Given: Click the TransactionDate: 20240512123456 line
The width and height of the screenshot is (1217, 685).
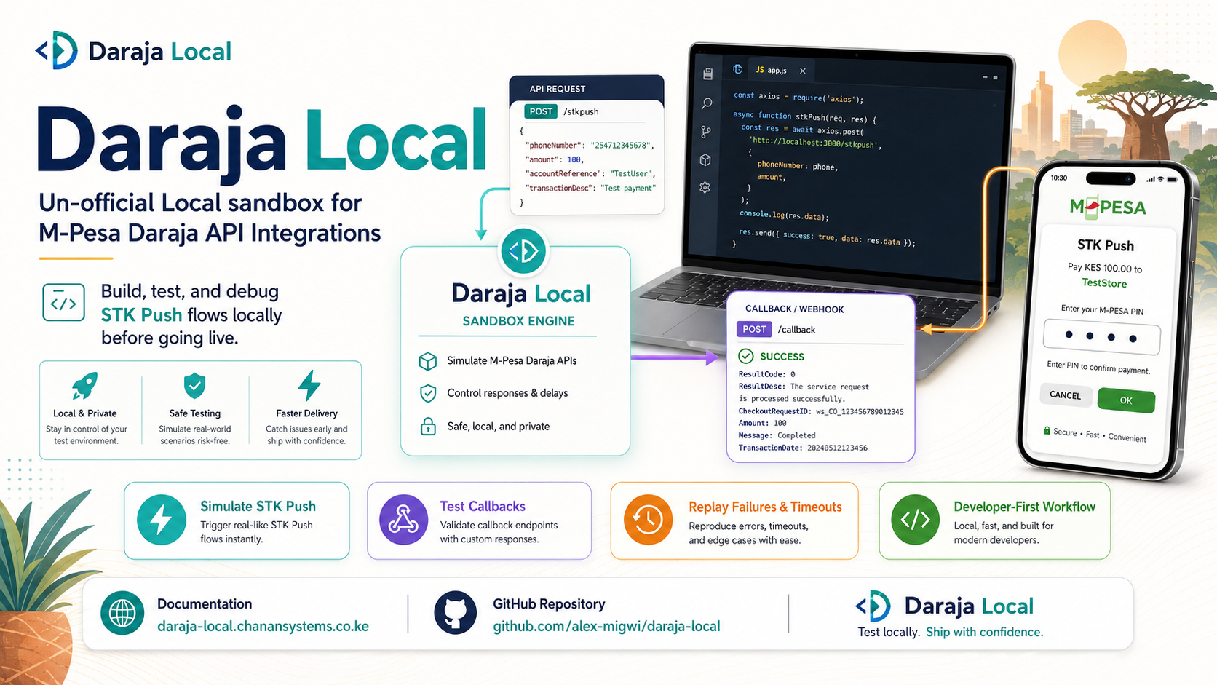Looking at the screenshot, I should [803, 448].
